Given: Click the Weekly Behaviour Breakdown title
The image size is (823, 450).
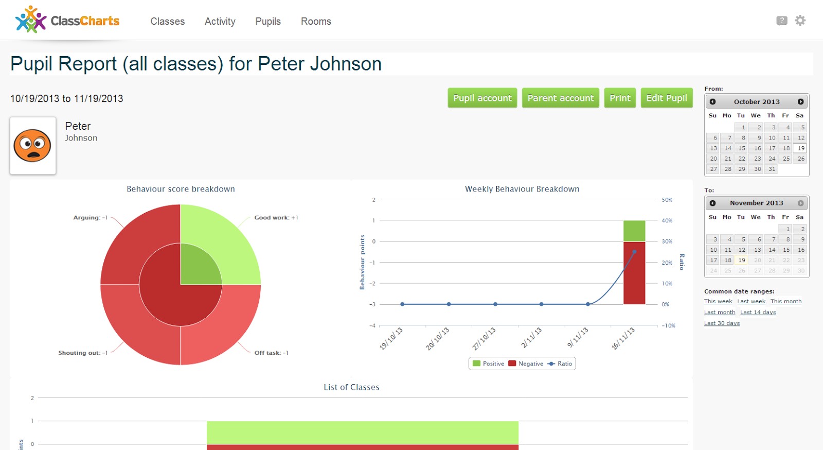Looking at the screenshot, I should click(522, 189).
